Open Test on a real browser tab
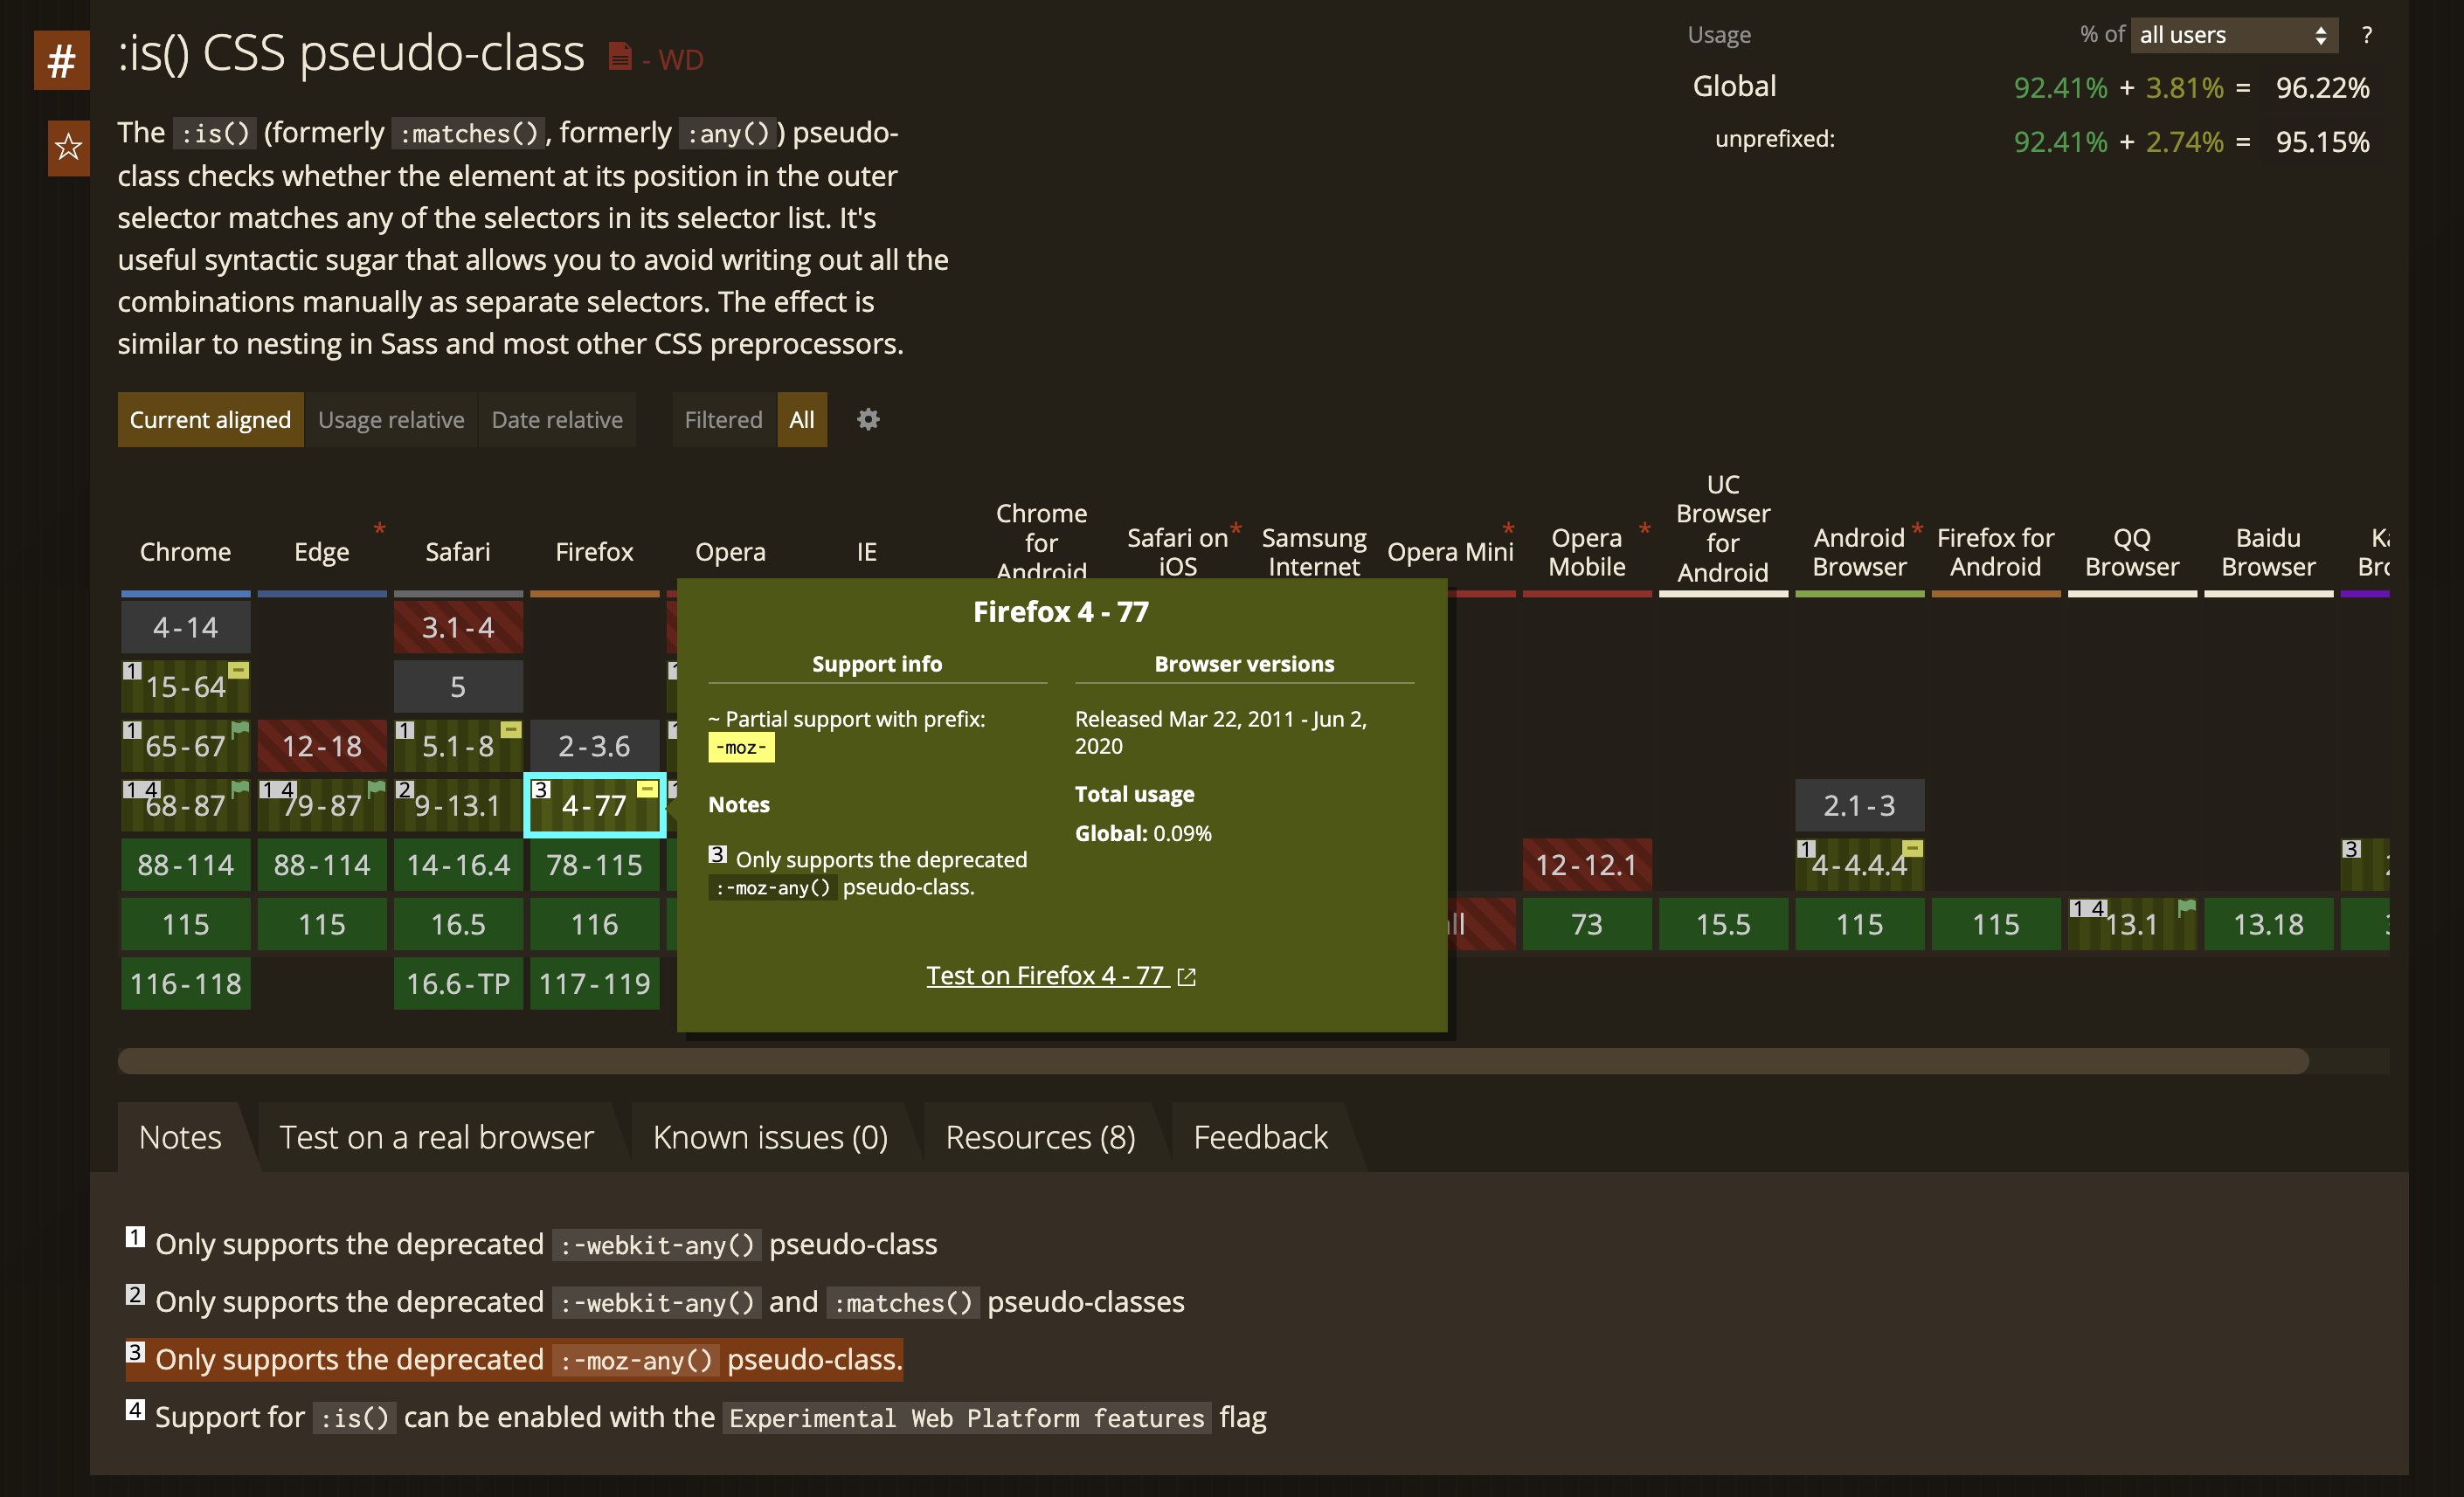 [x=436, y=1137]
